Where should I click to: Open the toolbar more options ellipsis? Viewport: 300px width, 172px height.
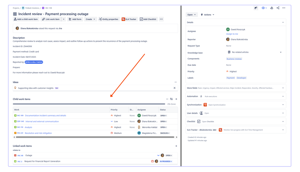161,19
